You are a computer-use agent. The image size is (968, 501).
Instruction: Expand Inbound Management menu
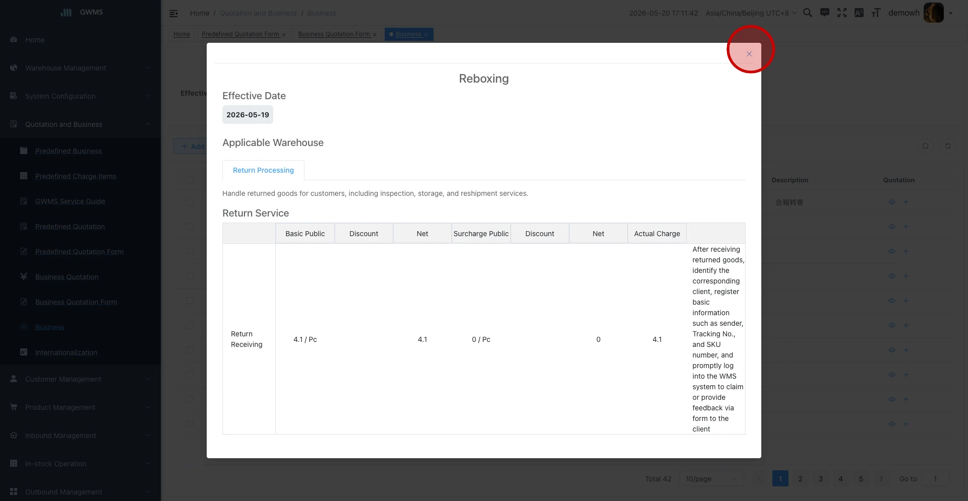(x=80, y=436)
